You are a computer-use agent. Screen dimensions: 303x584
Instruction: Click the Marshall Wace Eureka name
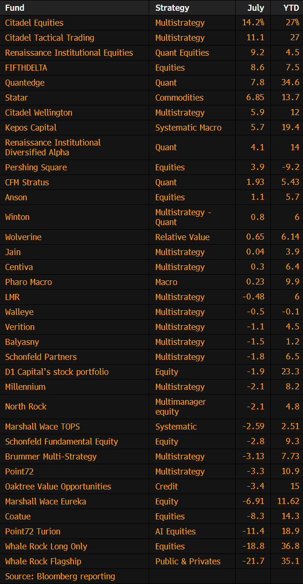(46, 502)
